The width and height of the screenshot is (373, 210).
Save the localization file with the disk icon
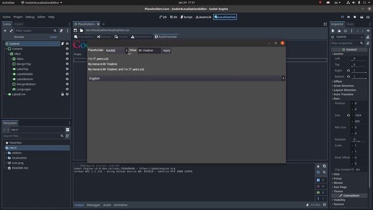click(75, 30)
